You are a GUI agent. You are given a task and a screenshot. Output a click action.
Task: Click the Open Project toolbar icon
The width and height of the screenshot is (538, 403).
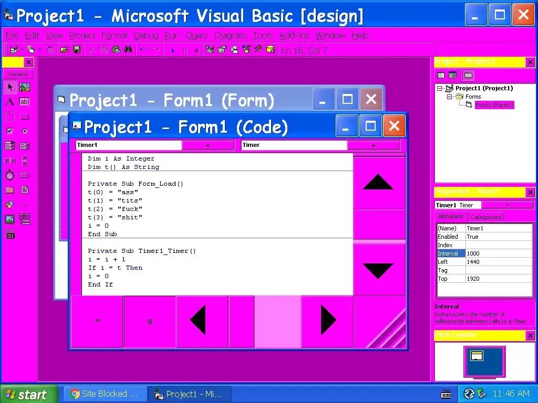click(x=64, y=50)
